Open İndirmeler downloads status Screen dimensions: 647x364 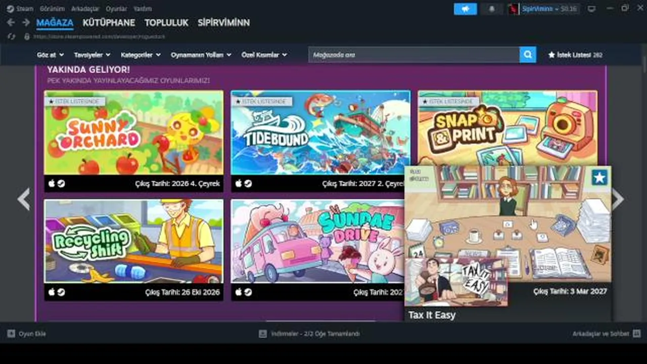(x=315, y=334)
